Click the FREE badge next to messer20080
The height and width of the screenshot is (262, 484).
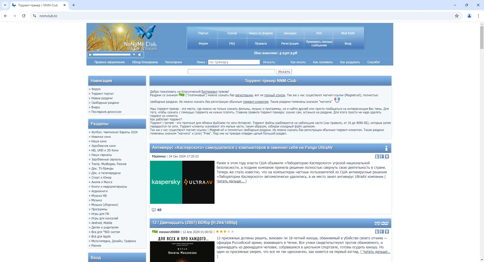[155, 232]
